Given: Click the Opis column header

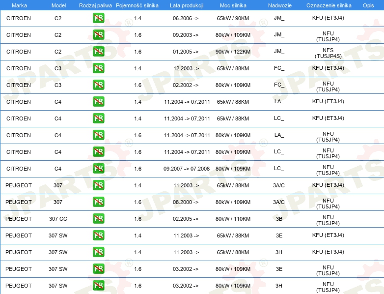Looking at the screenshot, I should pos(368,5).
